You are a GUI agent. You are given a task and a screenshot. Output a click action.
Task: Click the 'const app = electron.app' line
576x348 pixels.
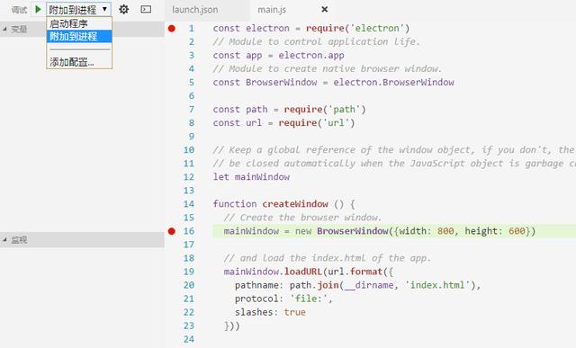click(278, 56)
